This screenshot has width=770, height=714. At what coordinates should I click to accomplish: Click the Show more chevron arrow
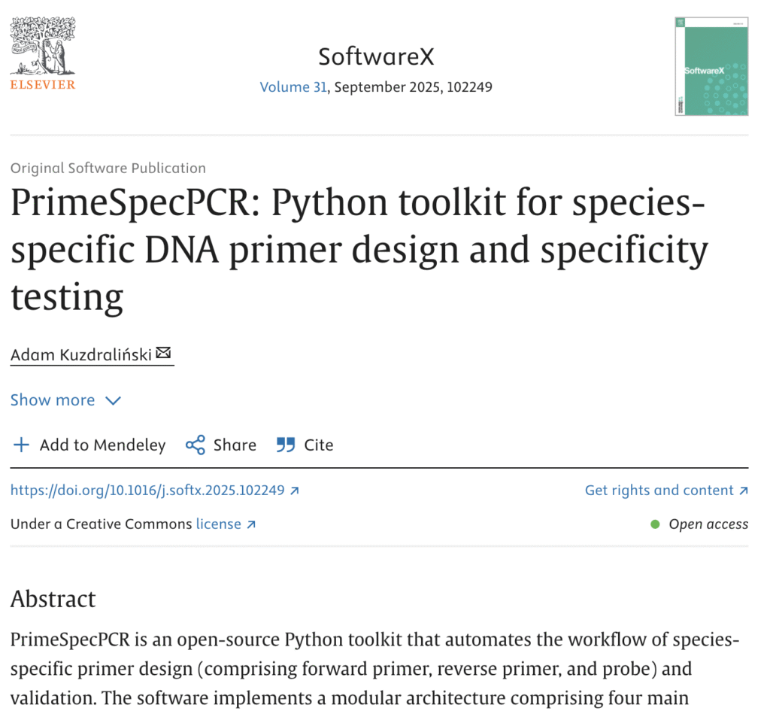tap(113, 400)
